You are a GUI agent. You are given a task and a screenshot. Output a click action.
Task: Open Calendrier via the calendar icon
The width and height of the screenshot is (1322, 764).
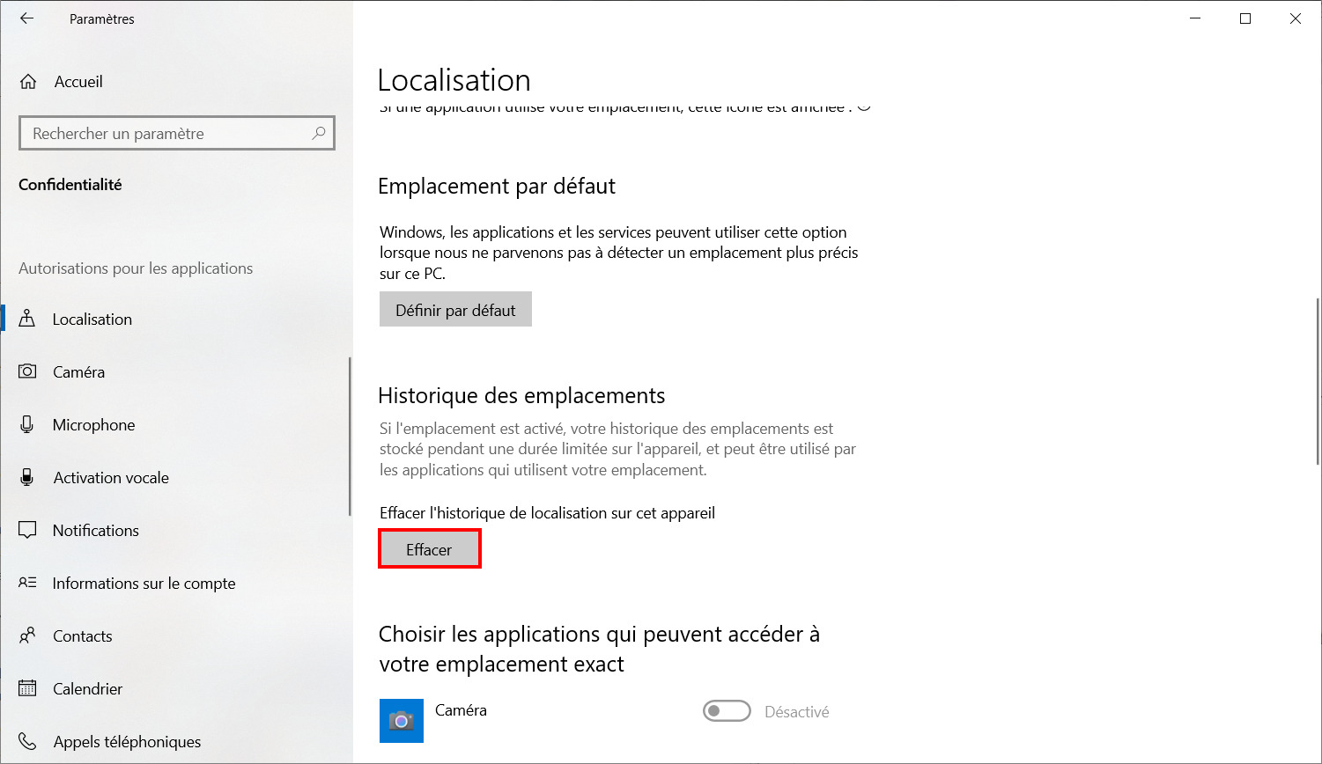(x=27, y=688)
